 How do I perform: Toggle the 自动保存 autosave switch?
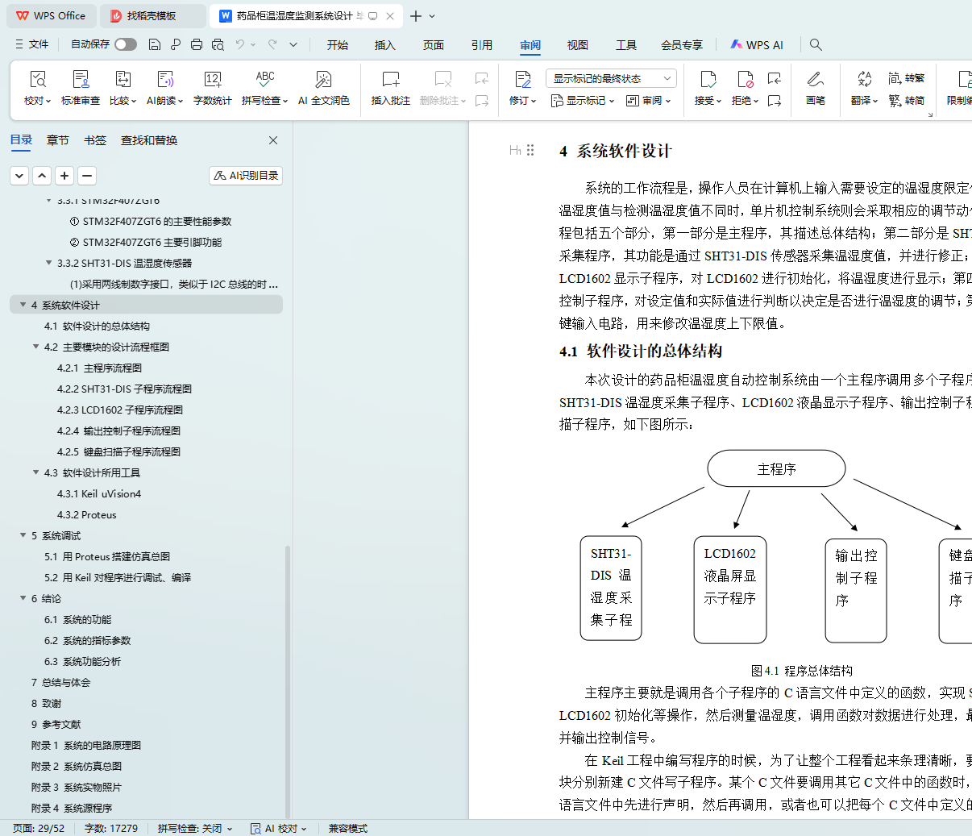click(x=125, y=44)
